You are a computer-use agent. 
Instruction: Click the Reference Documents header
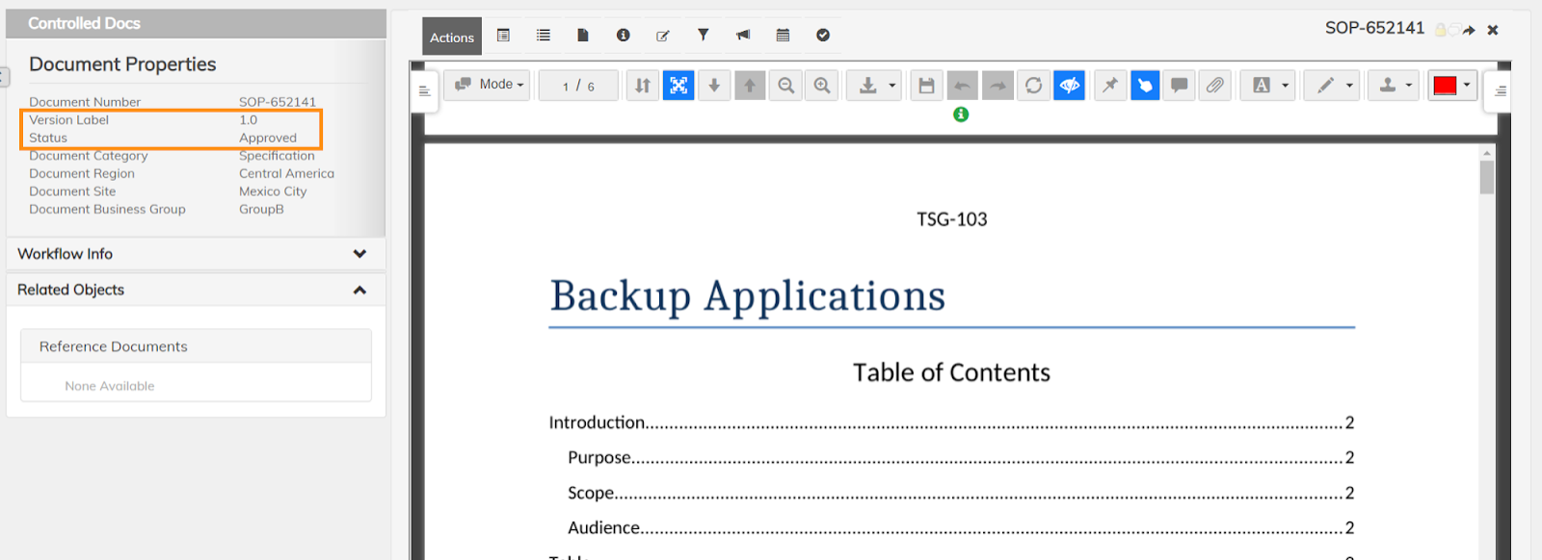pyautogui.click(x=114, y=346)
